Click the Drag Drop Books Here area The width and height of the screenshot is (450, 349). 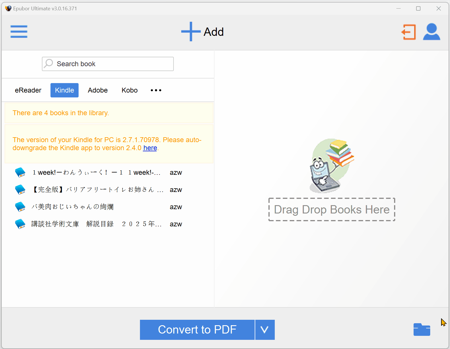point(332,209)
